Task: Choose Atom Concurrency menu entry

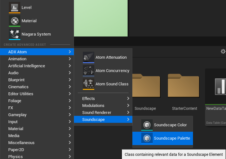Action: point(103,71)
